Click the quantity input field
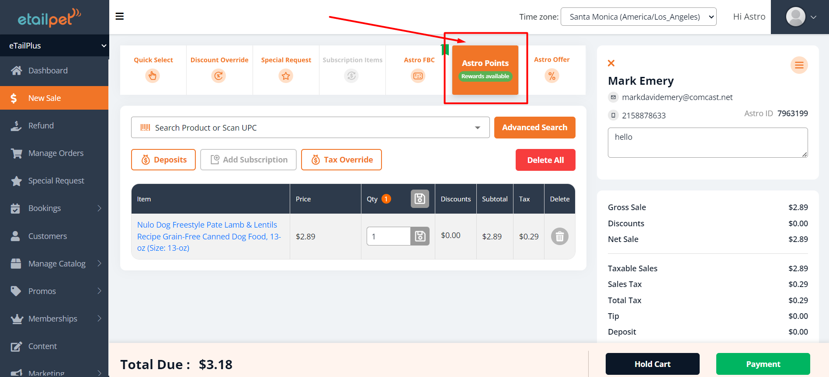Viewport: 829px width, 377px height. [388, 236]
